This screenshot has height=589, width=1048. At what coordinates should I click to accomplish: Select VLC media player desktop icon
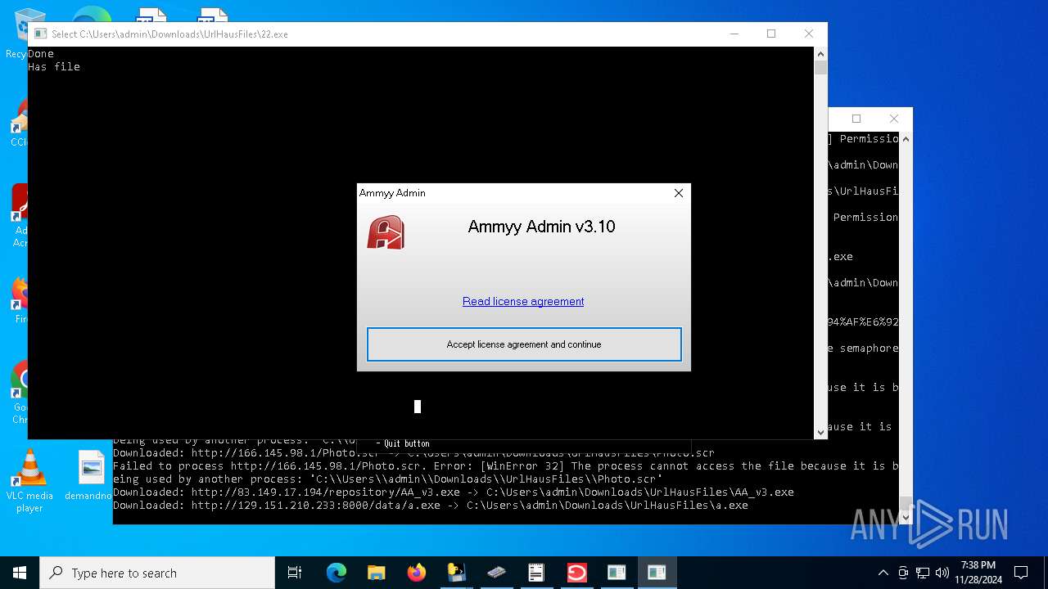tap(29, 481)
